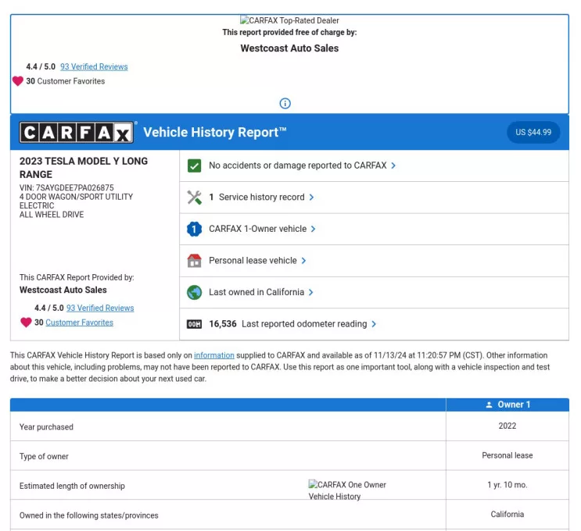Click the CARFAX Top-Rated Dealer badge image
This screenshot has height=531, width=581.
[x=289, y=20]
